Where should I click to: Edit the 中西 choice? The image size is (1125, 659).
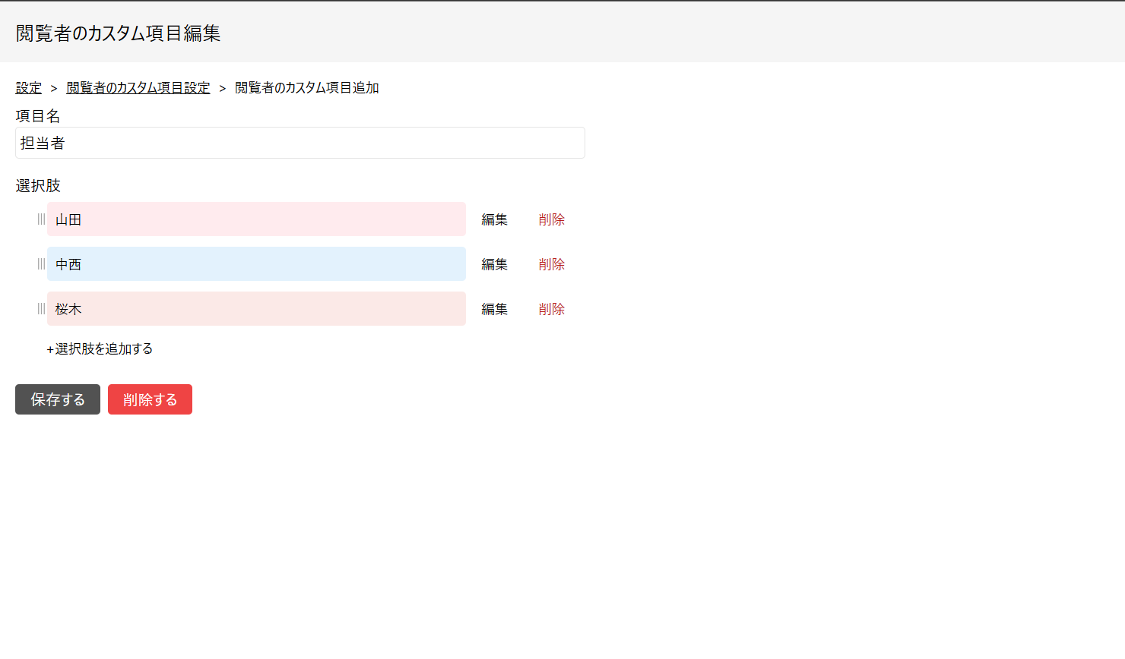point(494,264)
